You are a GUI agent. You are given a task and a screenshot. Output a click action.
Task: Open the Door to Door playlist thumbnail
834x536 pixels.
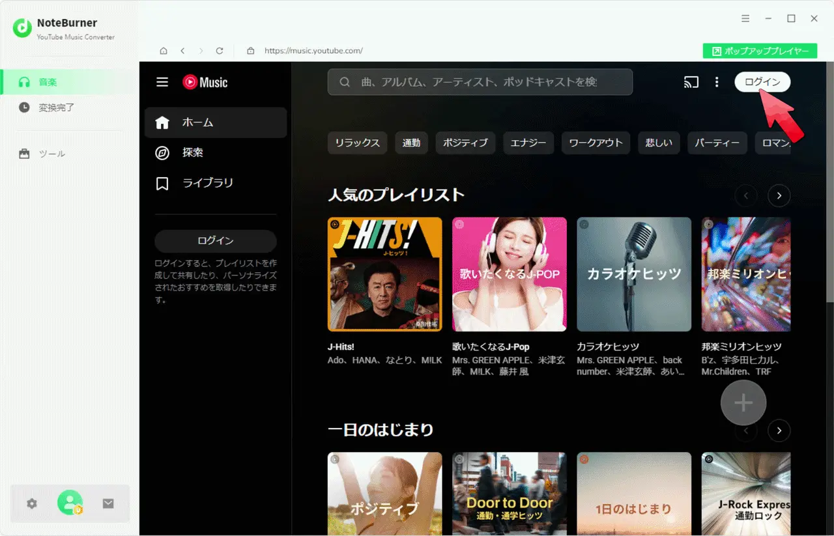click(x=510, y=494)
